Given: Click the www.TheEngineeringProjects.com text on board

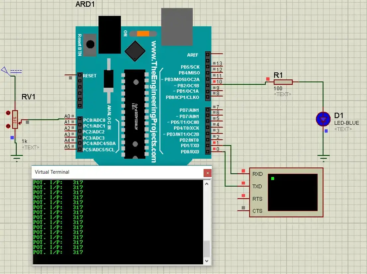Looking at the screenshot, I should click(x=154, y=102).
